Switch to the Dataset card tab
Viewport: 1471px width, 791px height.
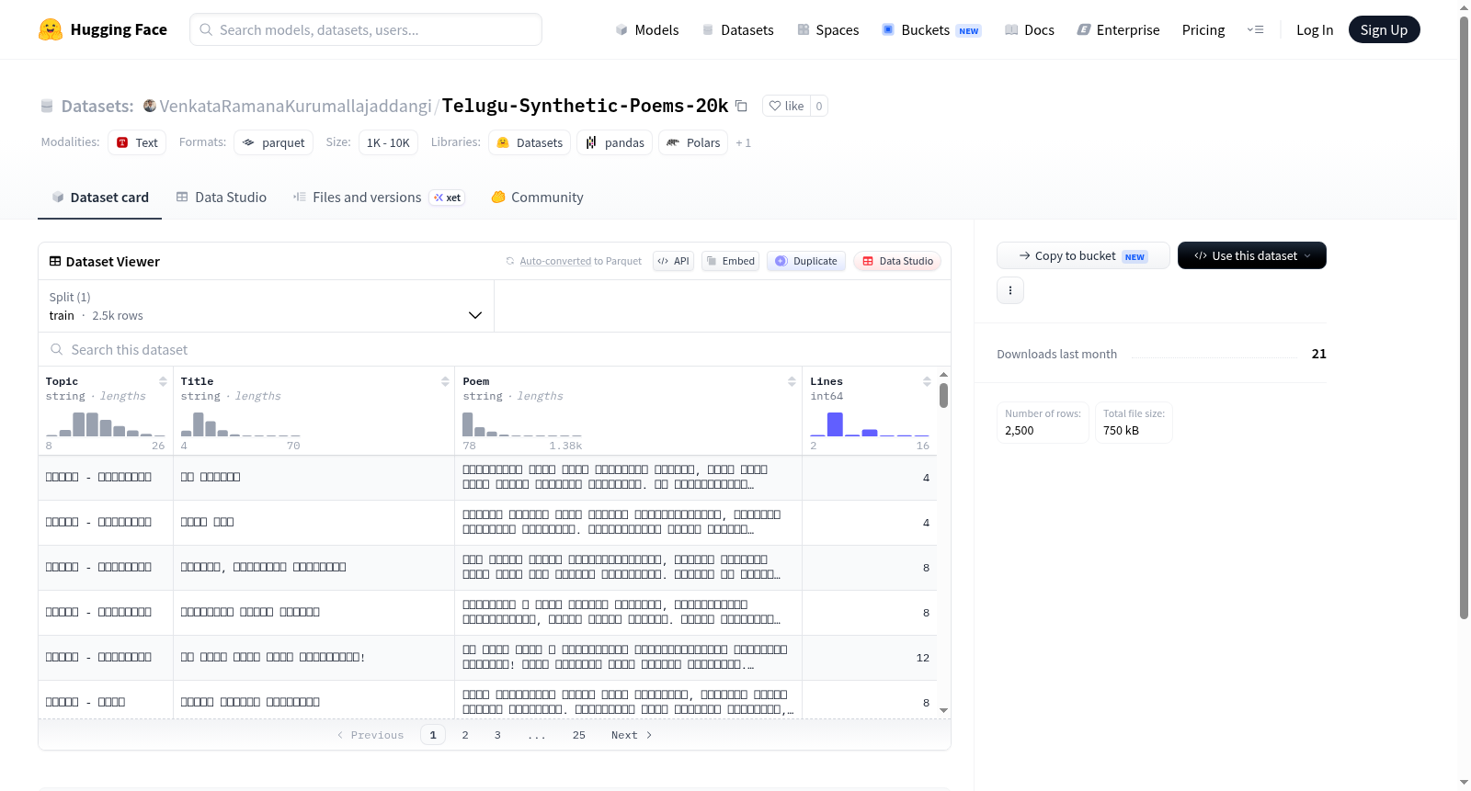point(99,198)
